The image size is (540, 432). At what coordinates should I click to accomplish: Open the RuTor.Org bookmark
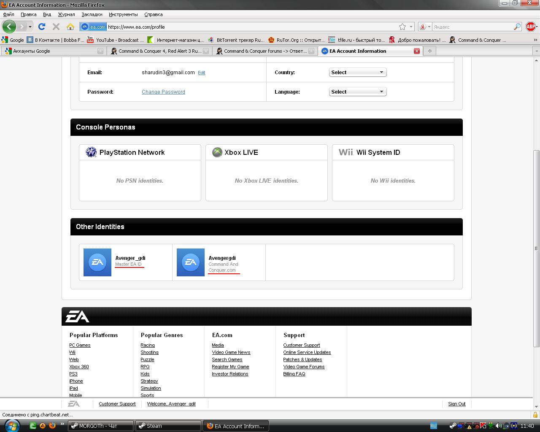click(x=297, y=40)
